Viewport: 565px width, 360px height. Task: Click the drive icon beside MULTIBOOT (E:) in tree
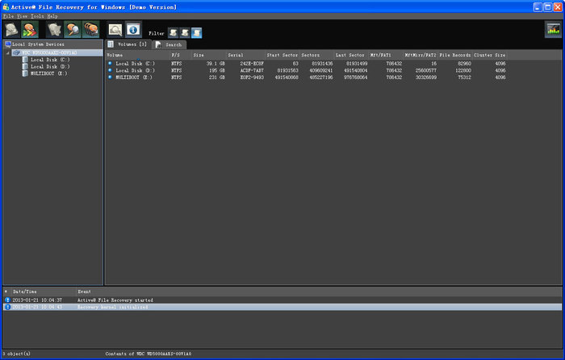25,73
